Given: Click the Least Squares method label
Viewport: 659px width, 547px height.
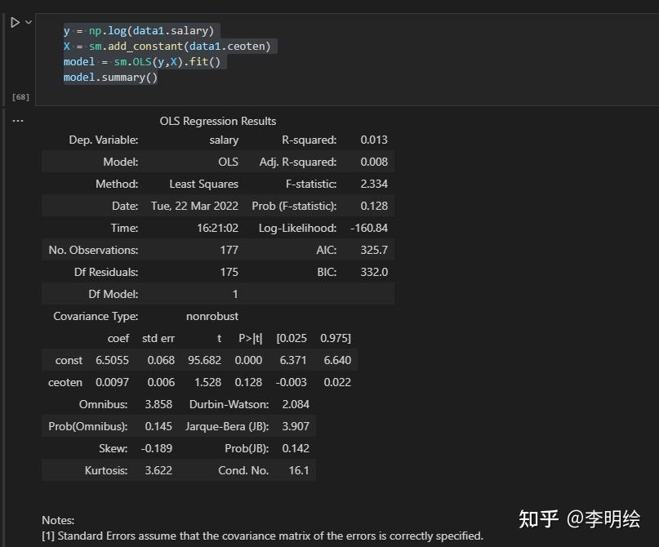Looking at the screenshot, I should [203, 184].
